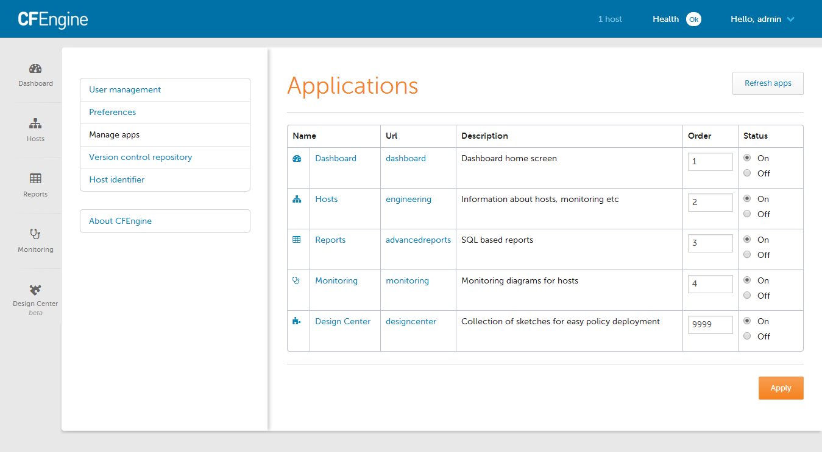The height and width of the screenshot is (452, 822).
Task: Click the Applications page heading
Action: [353, 86]
